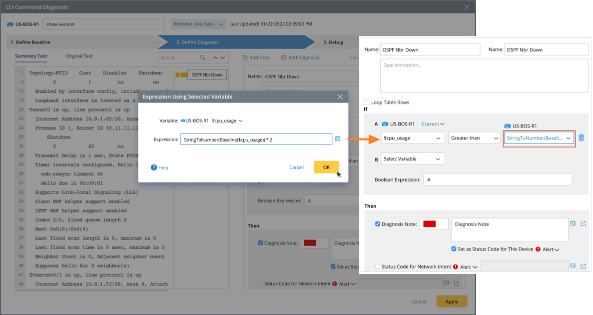Toggle Set as Status Code for This Device
The image size is (593, 315).
[454, 249]
